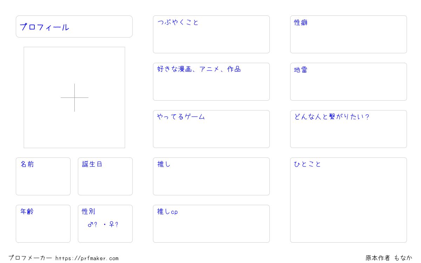Screen dimensions: 421x263
Task: Click the 原本作者 もなか credit text
Action: [389, 258]
